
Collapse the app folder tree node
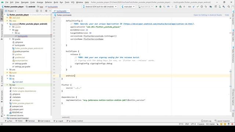coord(10,30)
